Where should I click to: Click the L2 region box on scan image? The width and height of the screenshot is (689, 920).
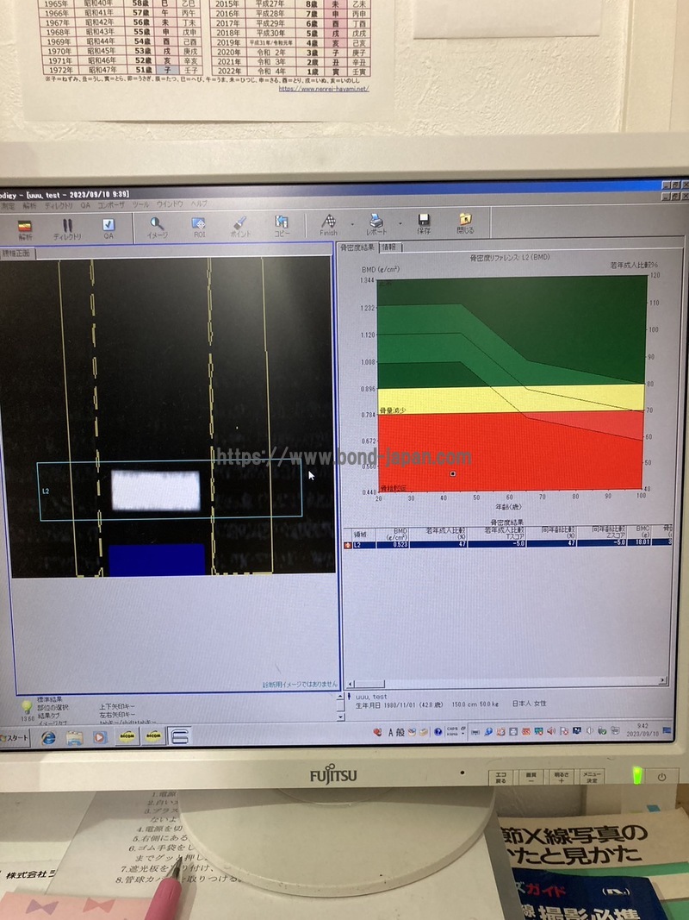169,490
